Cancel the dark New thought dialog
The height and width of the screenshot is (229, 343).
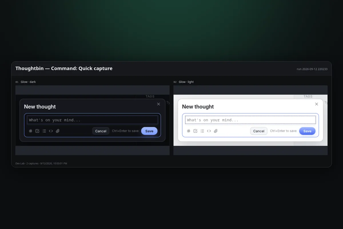pyautogui.click(x=101, y=131)
